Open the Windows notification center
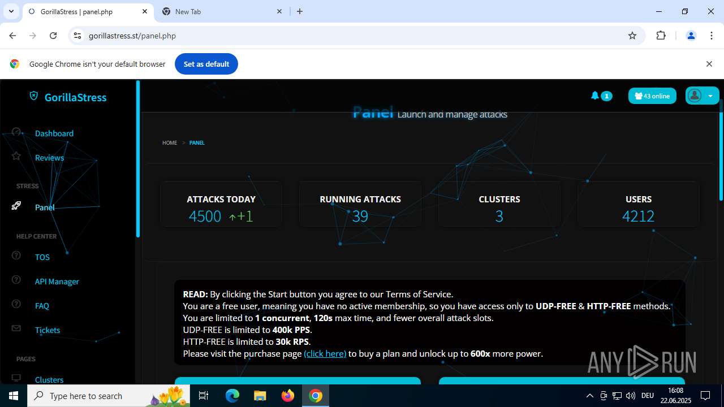Viewport: 724px width, 407px height. pyautogui.click(x=705, y=396)
